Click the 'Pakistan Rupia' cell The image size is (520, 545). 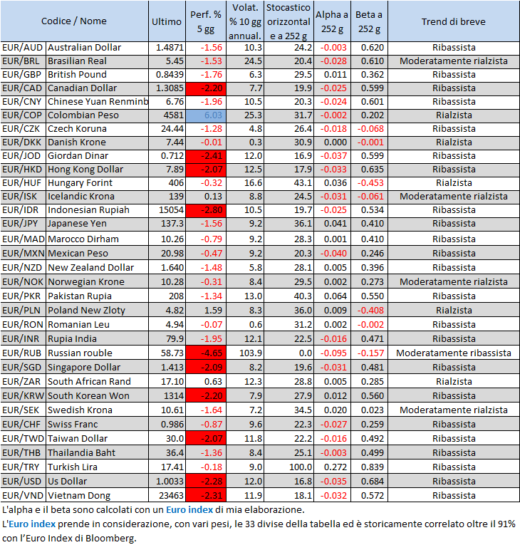[x=98, y=296]
